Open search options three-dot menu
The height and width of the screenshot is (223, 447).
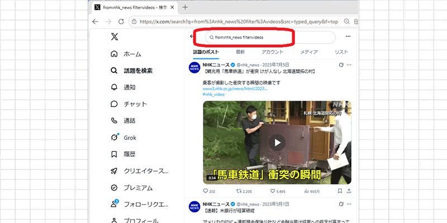click(x=348, y=36)
